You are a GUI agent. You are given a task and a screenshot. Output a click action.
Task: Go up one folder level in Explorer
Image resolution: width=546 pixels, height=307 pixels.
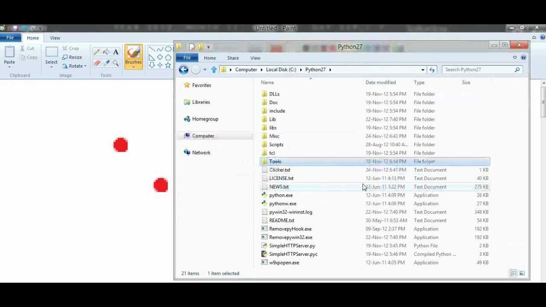pos(214,70)
